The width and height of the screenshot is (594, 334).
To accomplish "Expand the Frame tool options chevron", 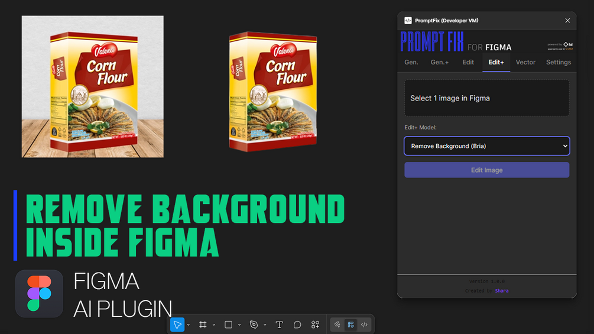I will point(213,325).
